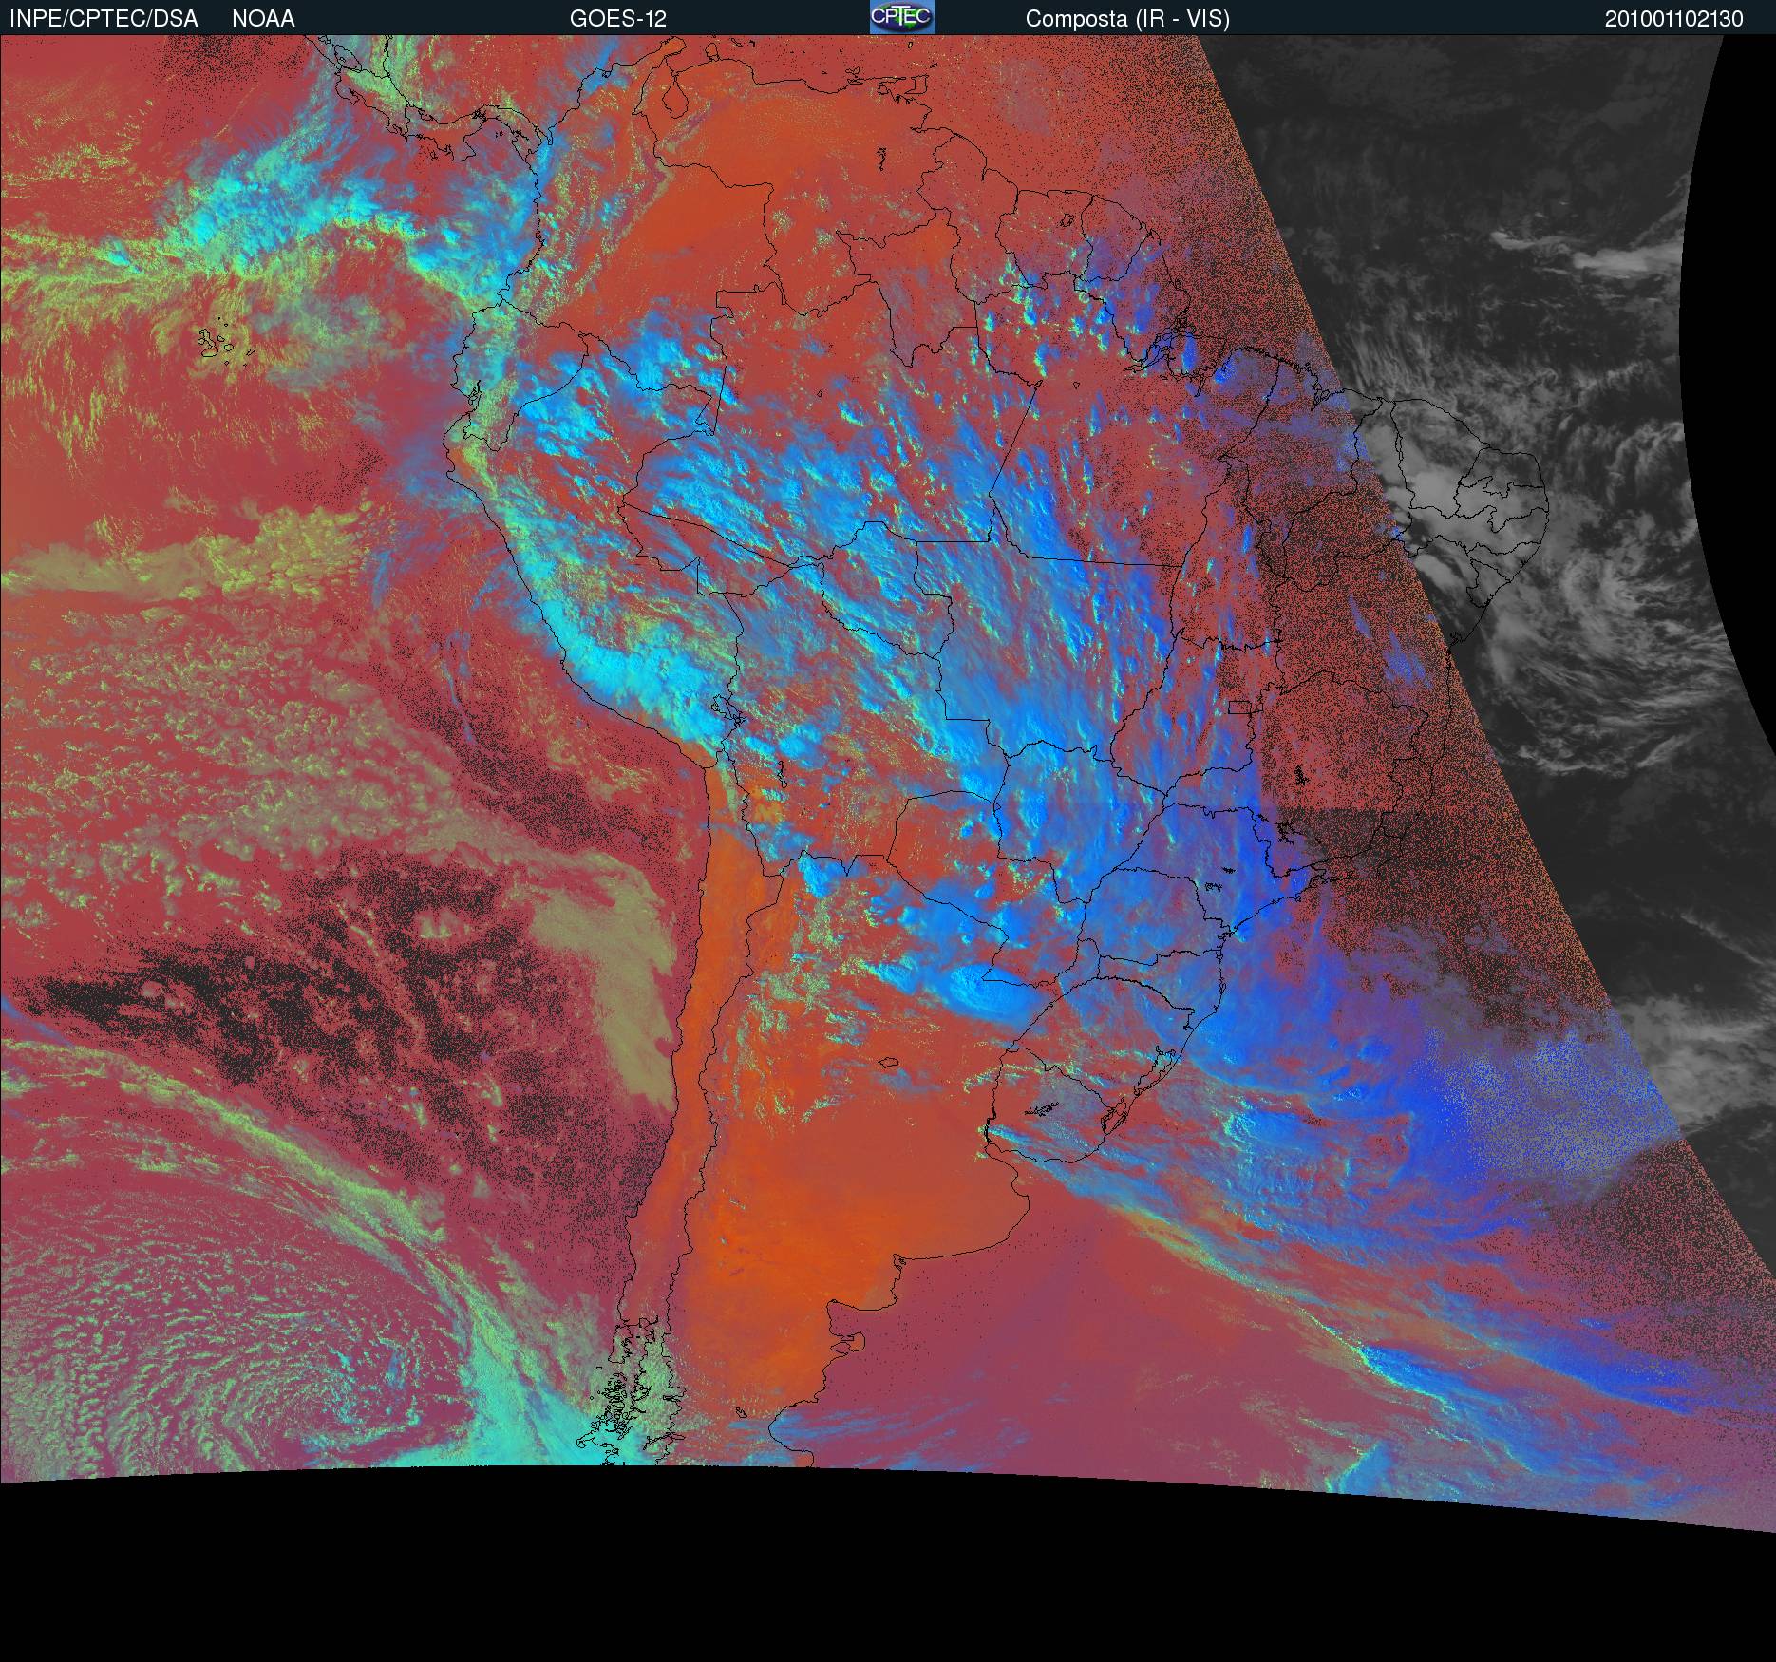Select the GOES-12 satellite label
The height and width of the screenshot is (1662, 1776).
coord(617,19)
